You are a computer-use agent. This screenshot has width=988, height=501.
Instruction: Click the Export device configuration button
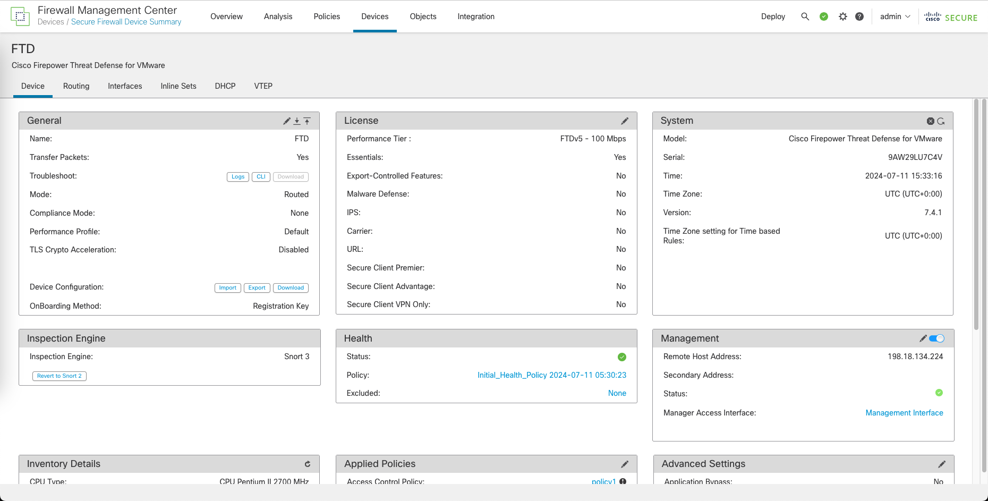coord(257,287)
